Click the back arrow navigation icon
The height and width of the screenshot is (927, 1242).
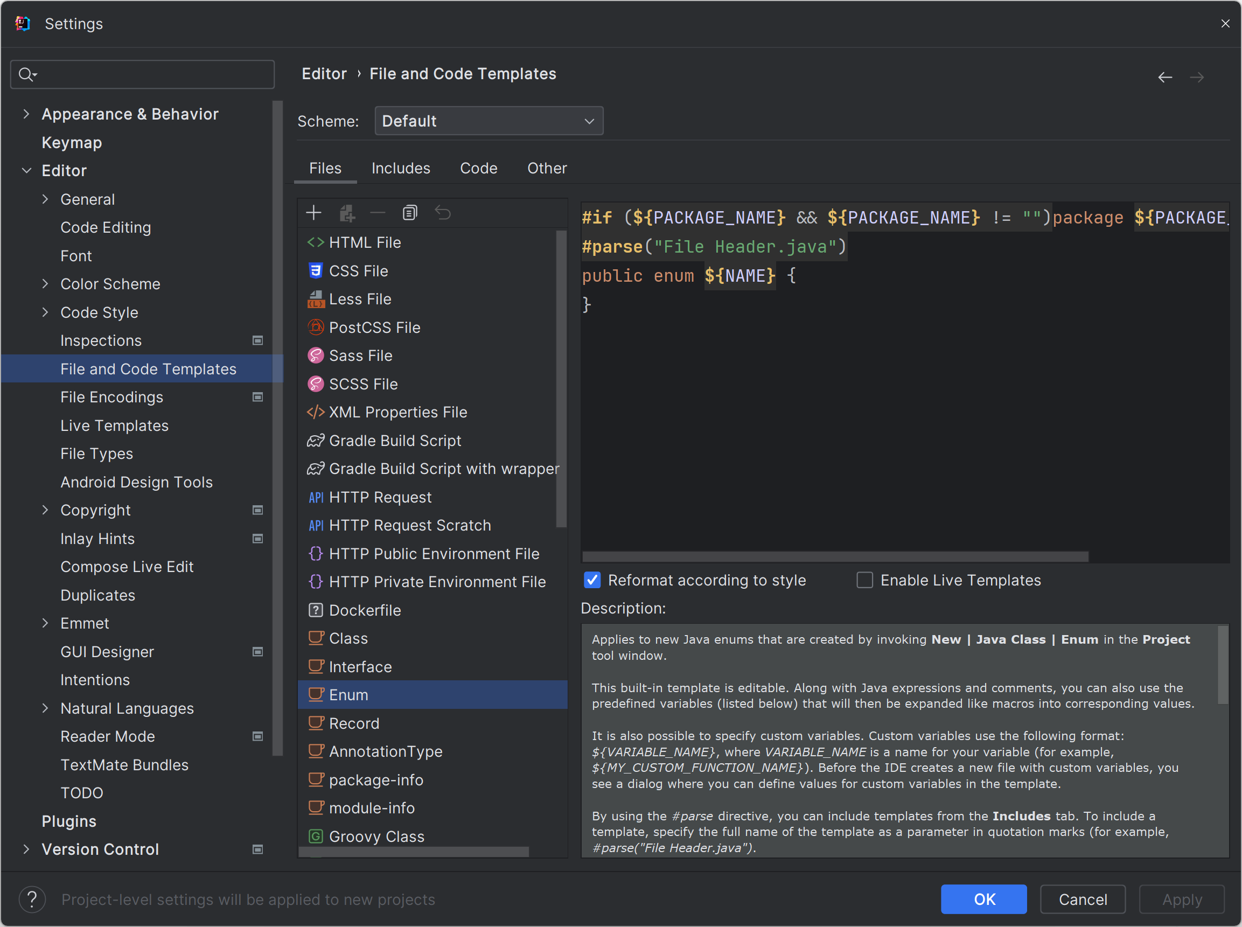[1165, 77]
